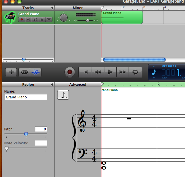Expand track automation disclosure triangle
185x177 pixels.
(x=49, y=19)
